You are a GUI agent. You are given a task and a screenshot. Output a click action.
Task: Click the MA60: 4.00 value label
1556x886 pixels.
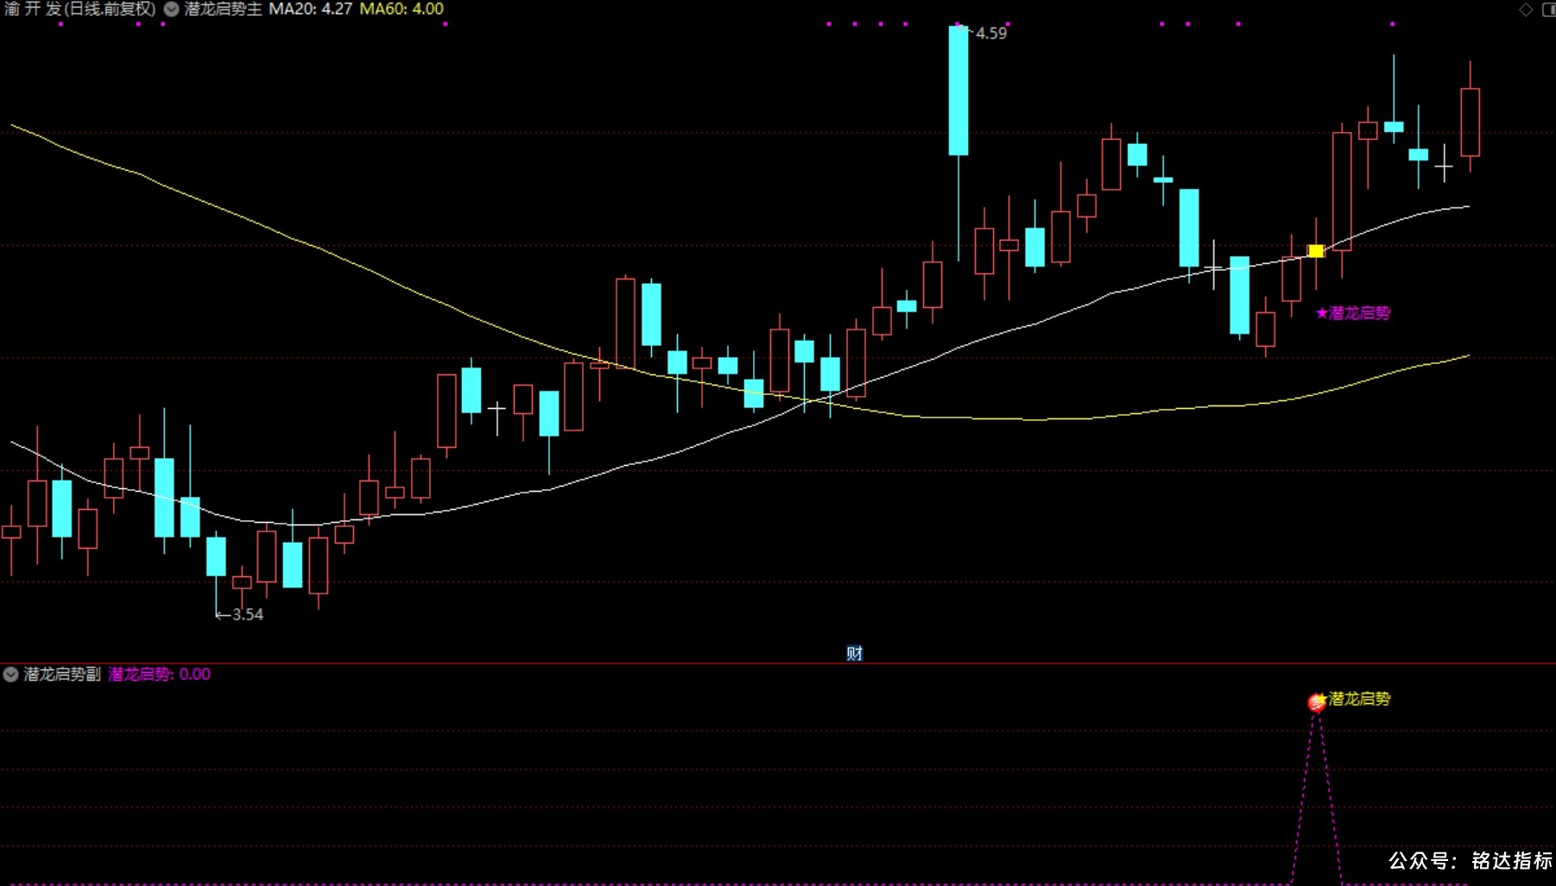(402, 9)
